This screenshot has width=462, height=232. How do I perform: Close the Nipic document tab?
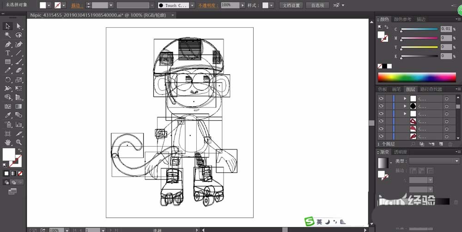(173, 15)
